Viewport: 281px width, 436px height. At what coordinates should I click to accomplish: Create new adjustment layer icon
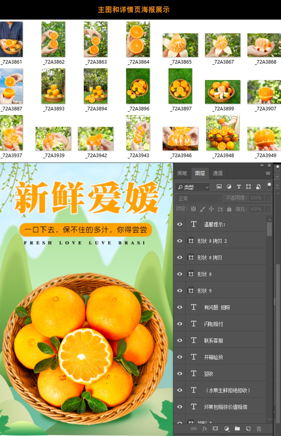pos(227,428)
